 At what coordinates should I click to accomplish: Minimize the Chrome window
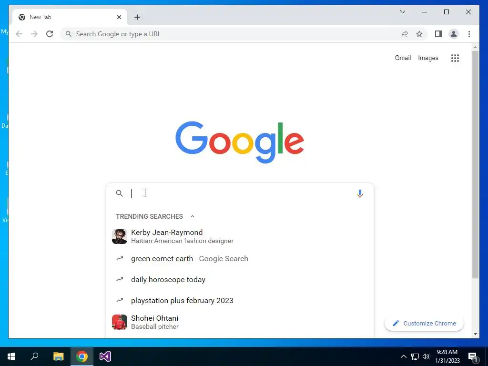click(x=425, y=12)
